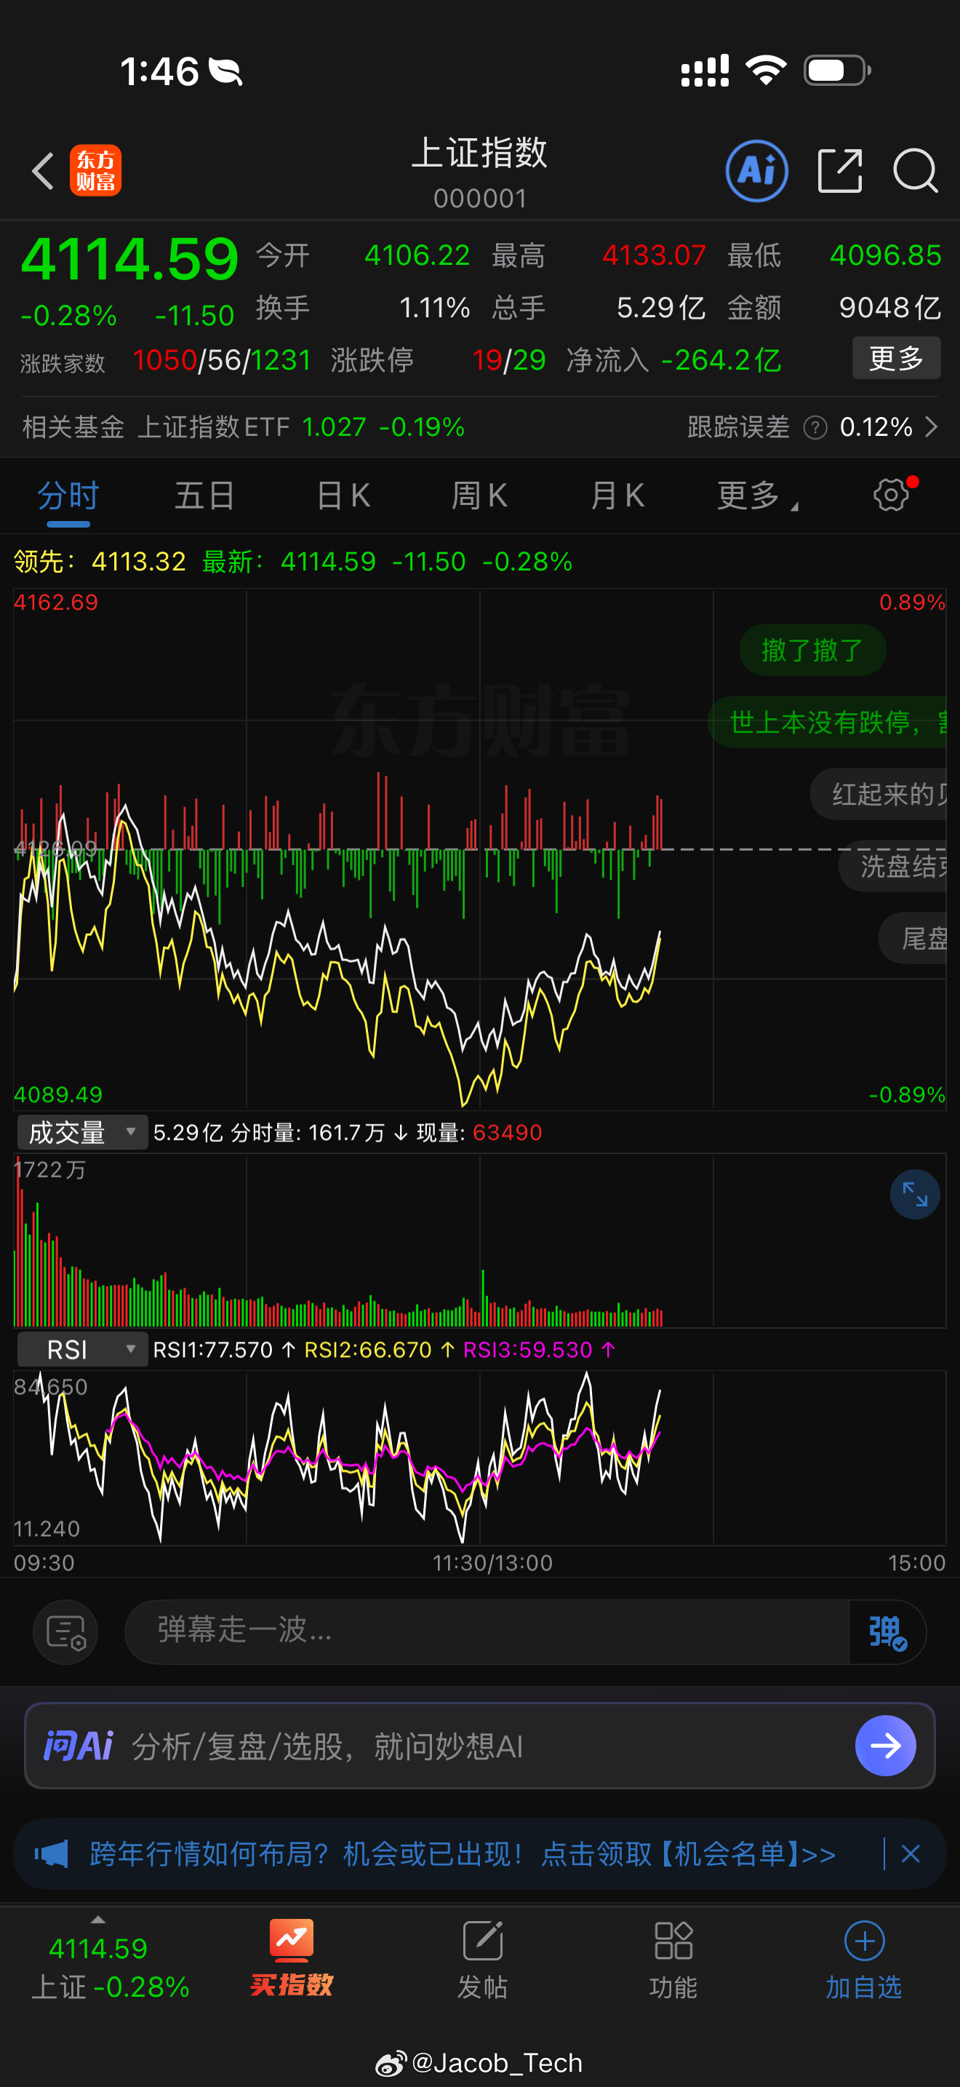
Task: Open the 成交量 indicator dropdown
Action: tap(83, 1132)
